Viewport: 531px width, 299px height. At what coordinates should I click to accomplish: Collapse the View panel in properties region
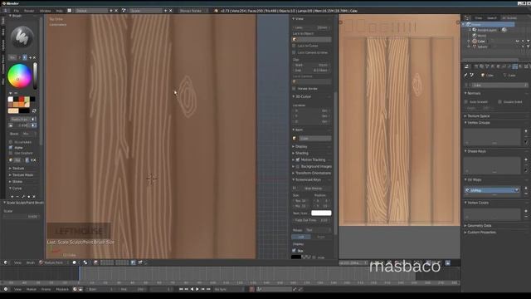pos(299,19)
